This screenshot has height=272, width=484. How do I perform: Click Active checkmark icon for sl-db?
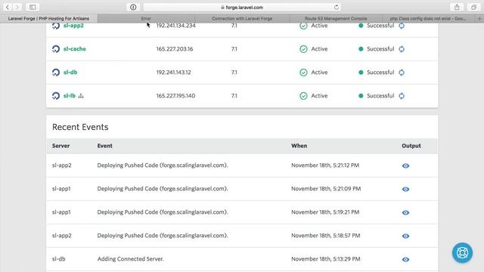(x=303, y=73)
